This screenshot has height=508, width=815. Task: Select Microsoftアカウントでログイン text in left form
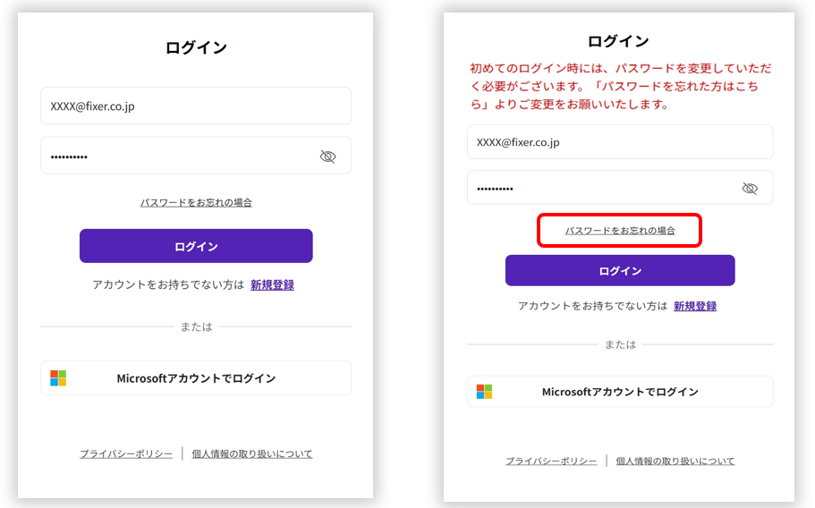click(196, 378)
